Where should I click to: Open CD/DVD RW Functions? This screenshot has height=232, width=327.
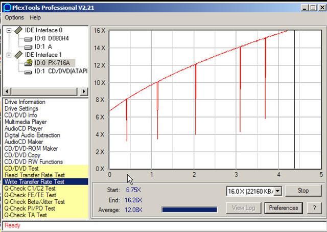pos(33,162)
